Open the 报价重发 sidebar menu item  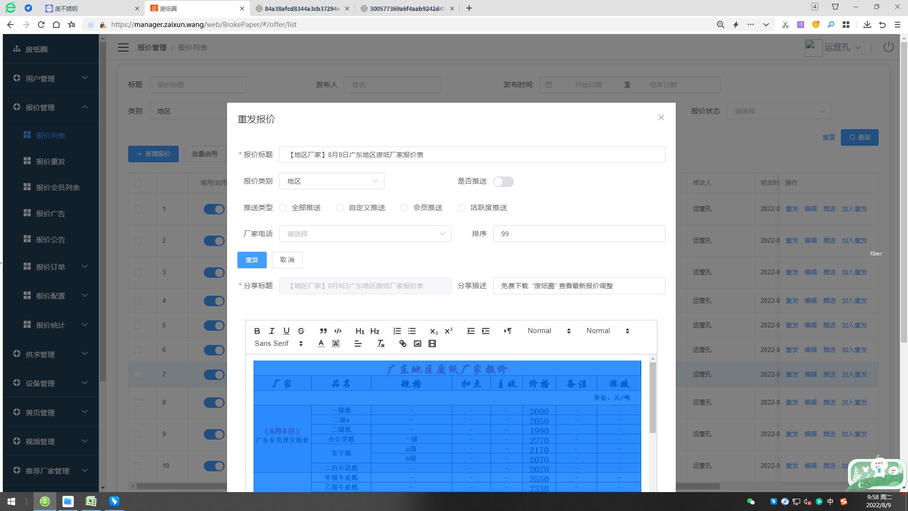coord(51,161)
